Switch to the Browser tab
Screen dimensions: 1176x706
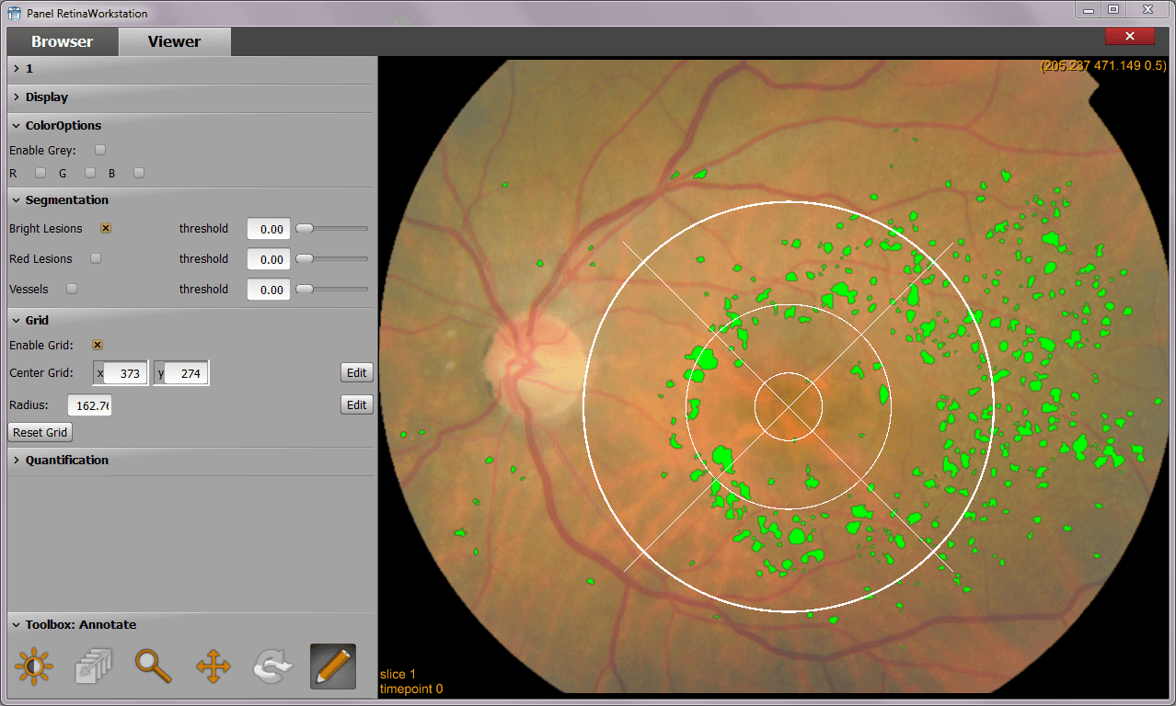coord(62,41)
